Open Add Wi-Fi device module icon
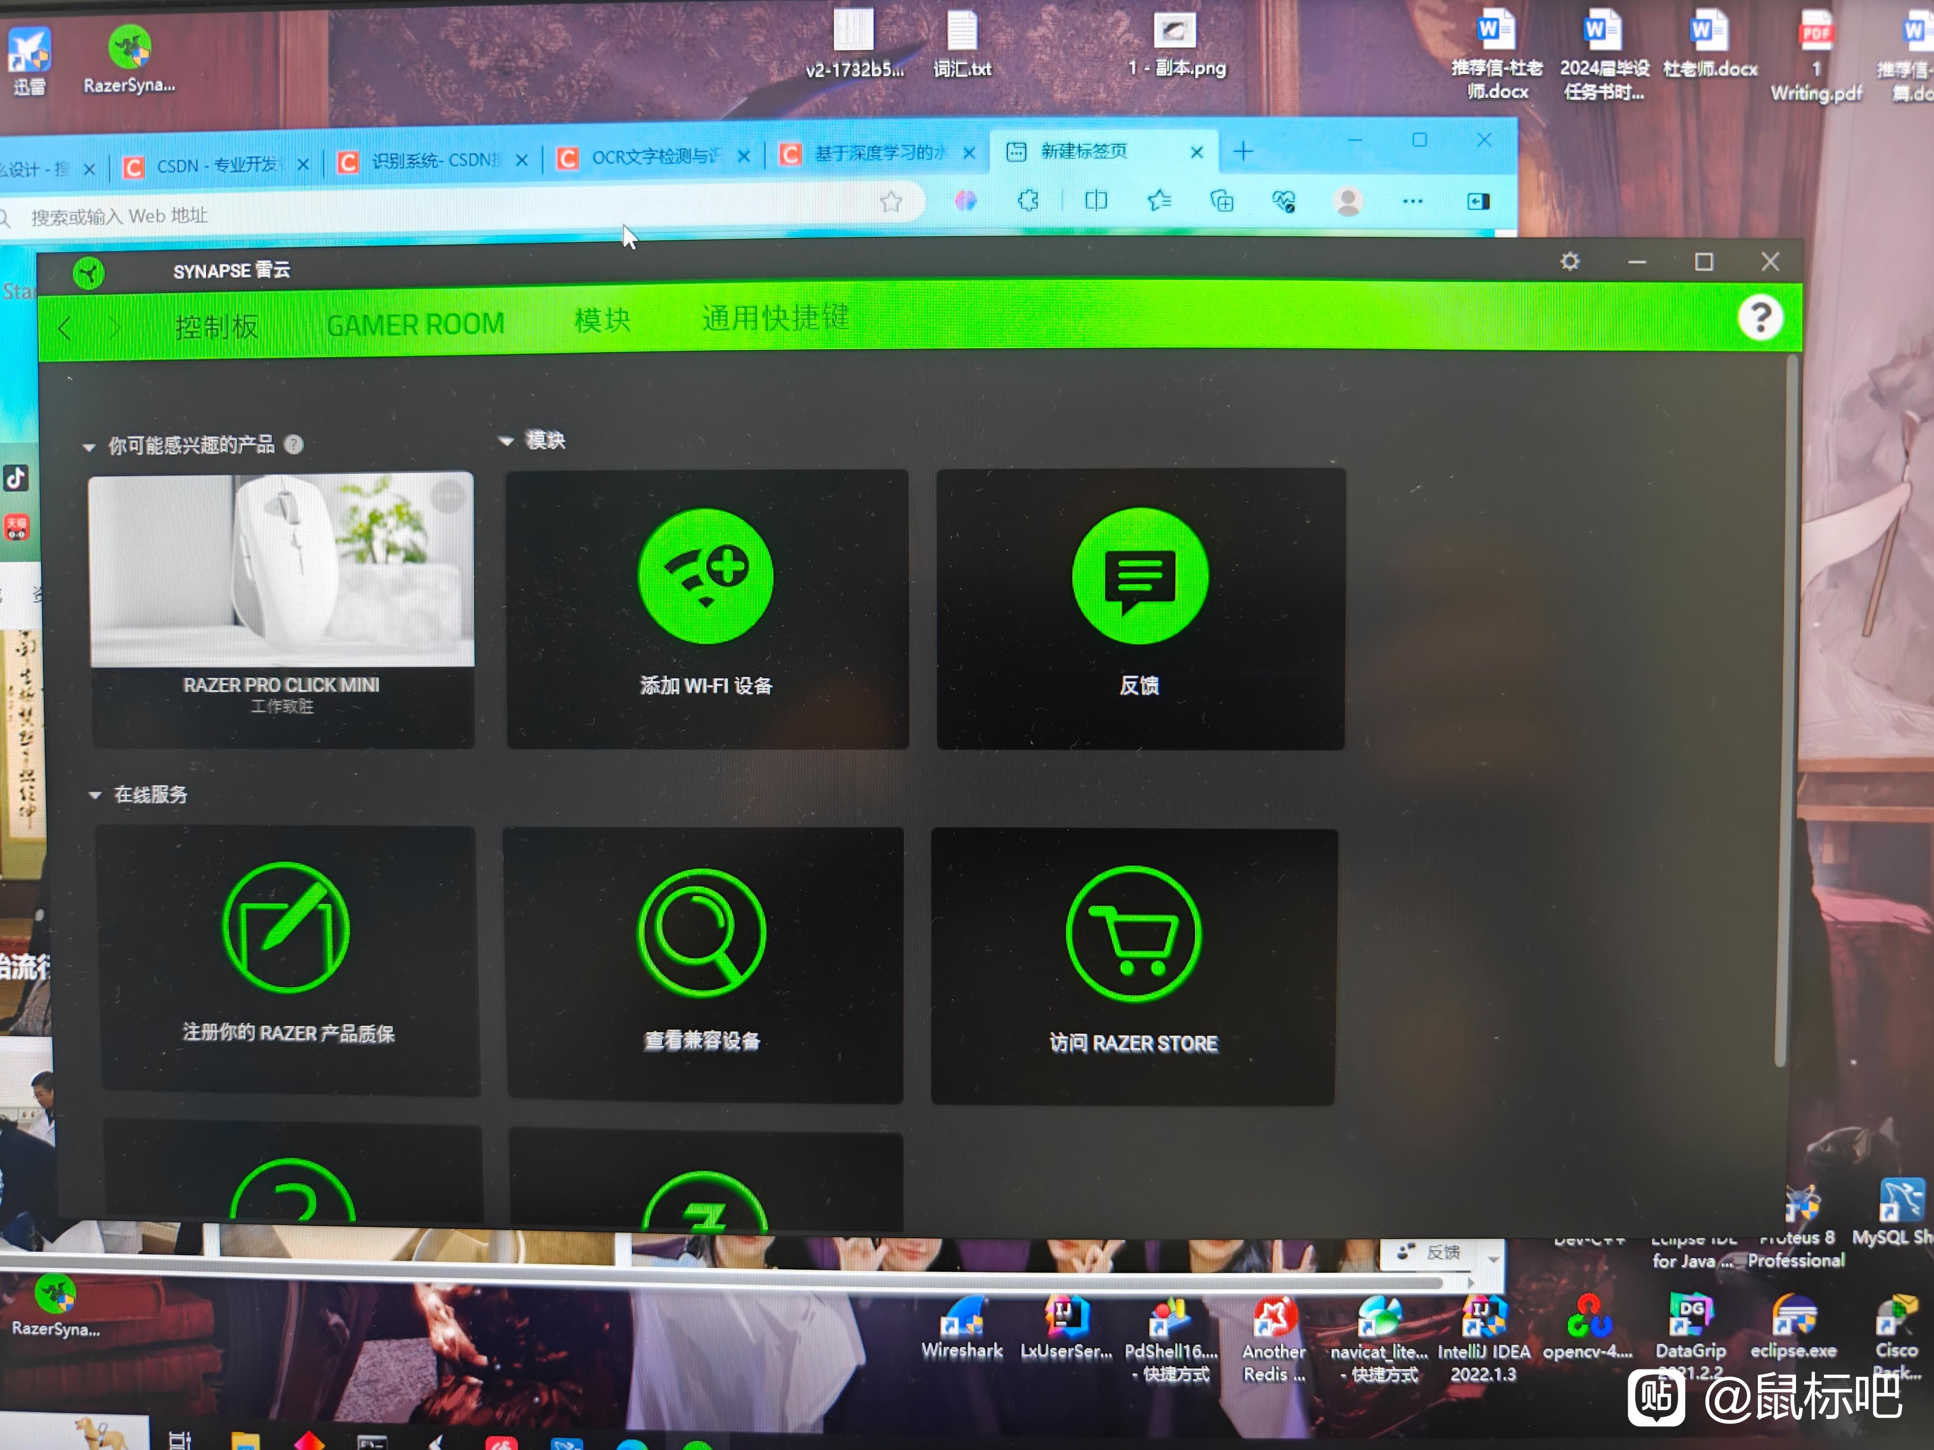 tap(705, 576)
